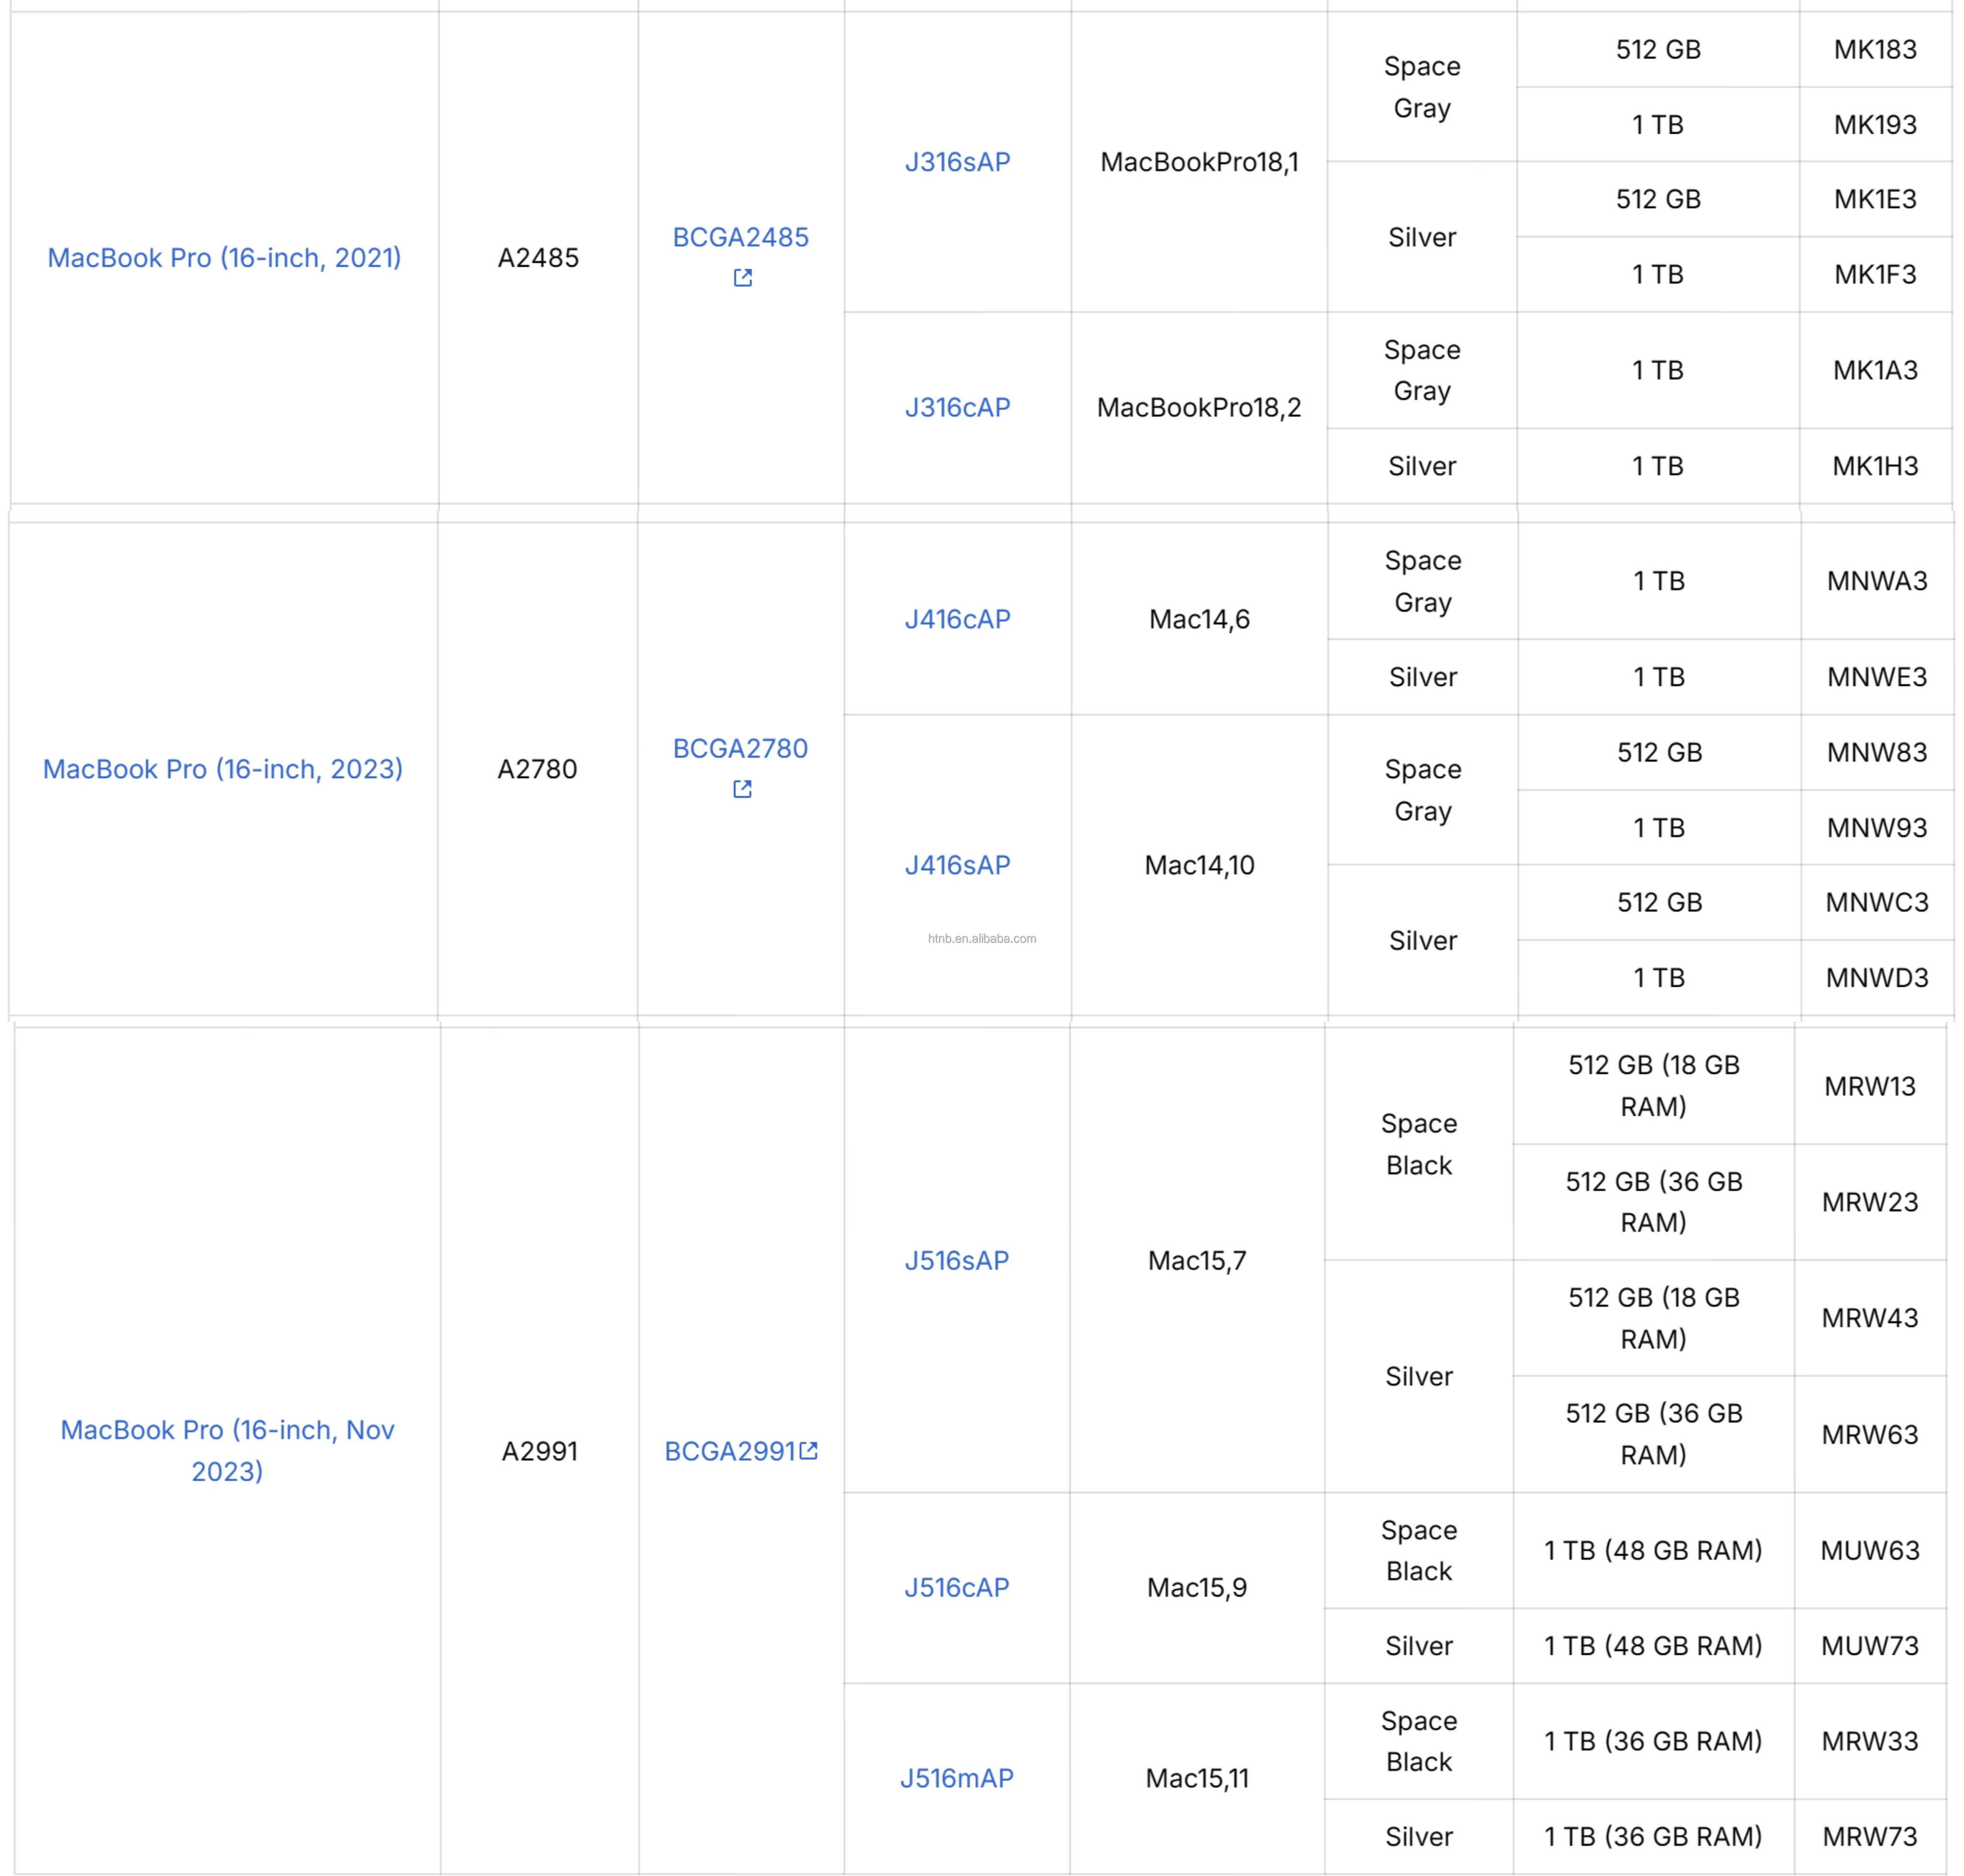Follow the BCGA2485 FCC link
The width and height of the screenshot is (1964, 1876).
pos(741,237)
